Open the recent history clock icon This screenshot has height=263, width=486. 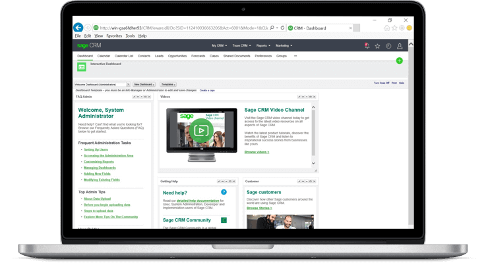(x=388, y=46)
